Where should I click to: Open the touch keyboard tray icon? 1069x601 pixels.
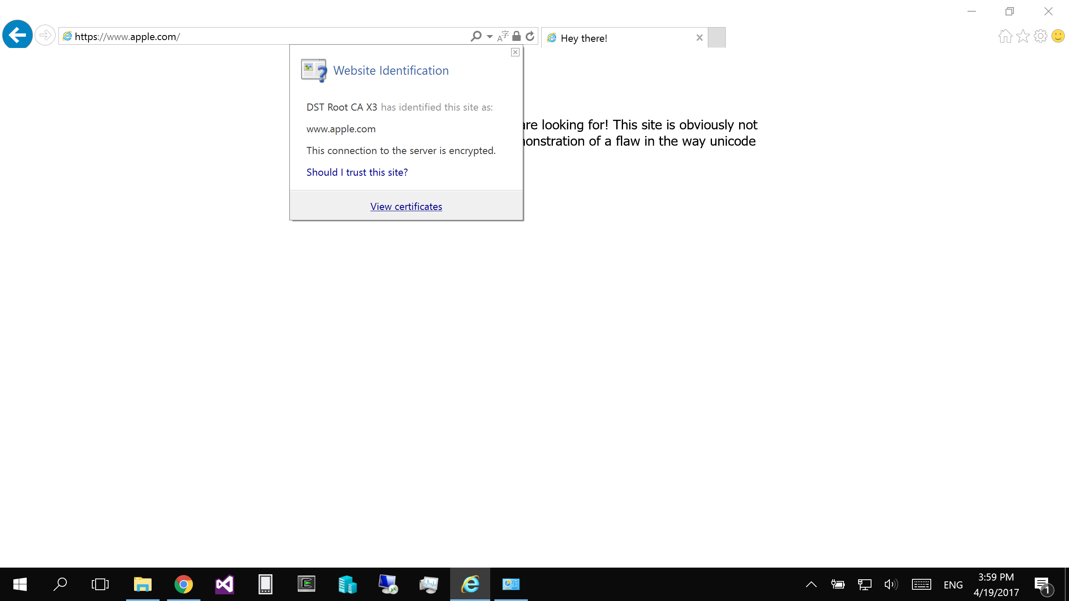click(x=921, y=584)
